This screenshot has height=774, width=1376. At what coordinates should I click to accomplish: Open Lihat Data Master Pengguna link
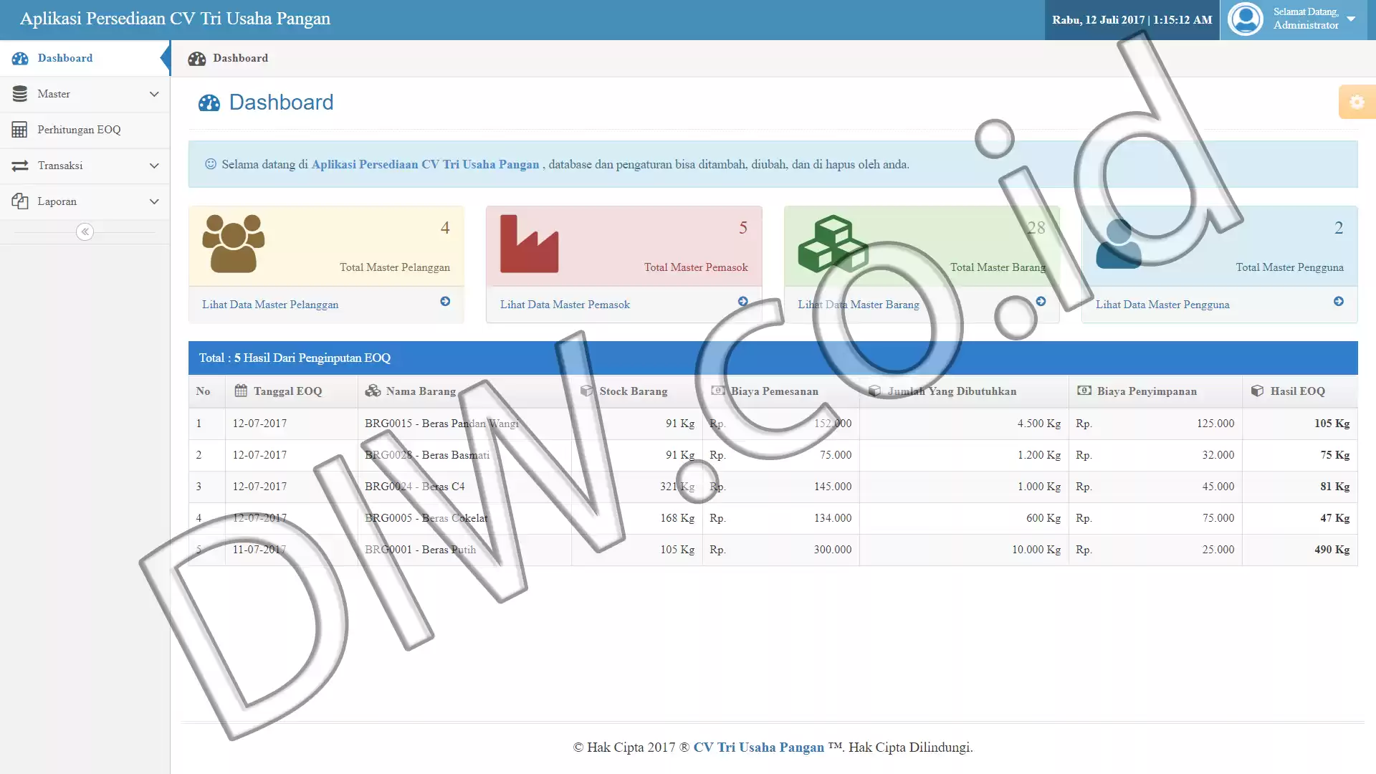(1162, 305)
